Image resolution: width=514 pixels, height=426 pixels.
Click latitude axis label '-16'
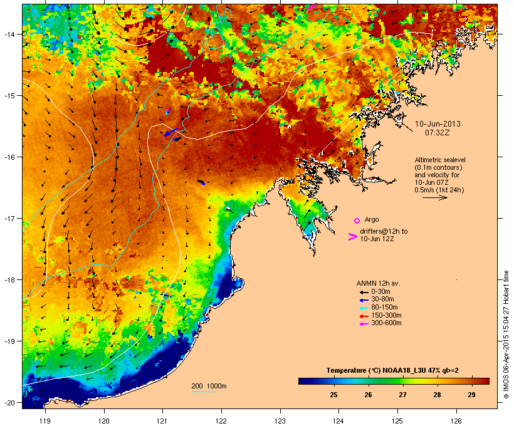(9, 157)
